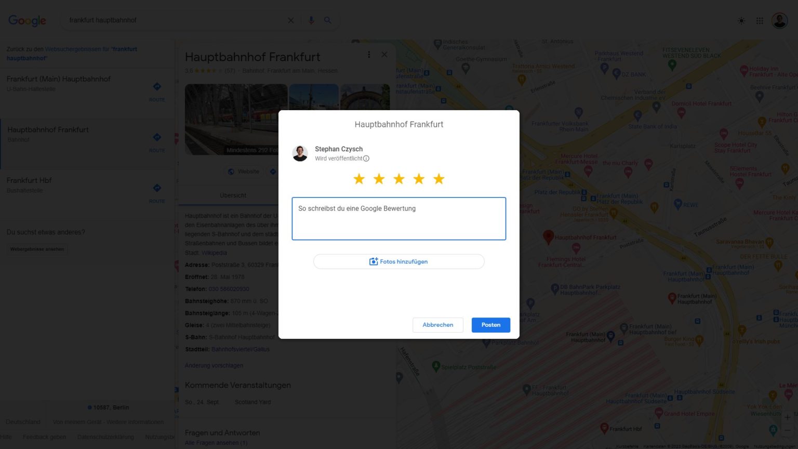Select Hauptbahnhof Frankfurt Bahnhof result

(x=87, y=144)
